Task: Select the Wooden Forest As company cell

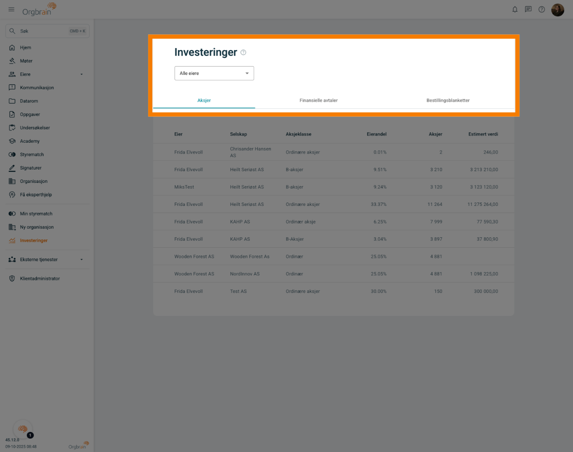Action: (250, 257)
